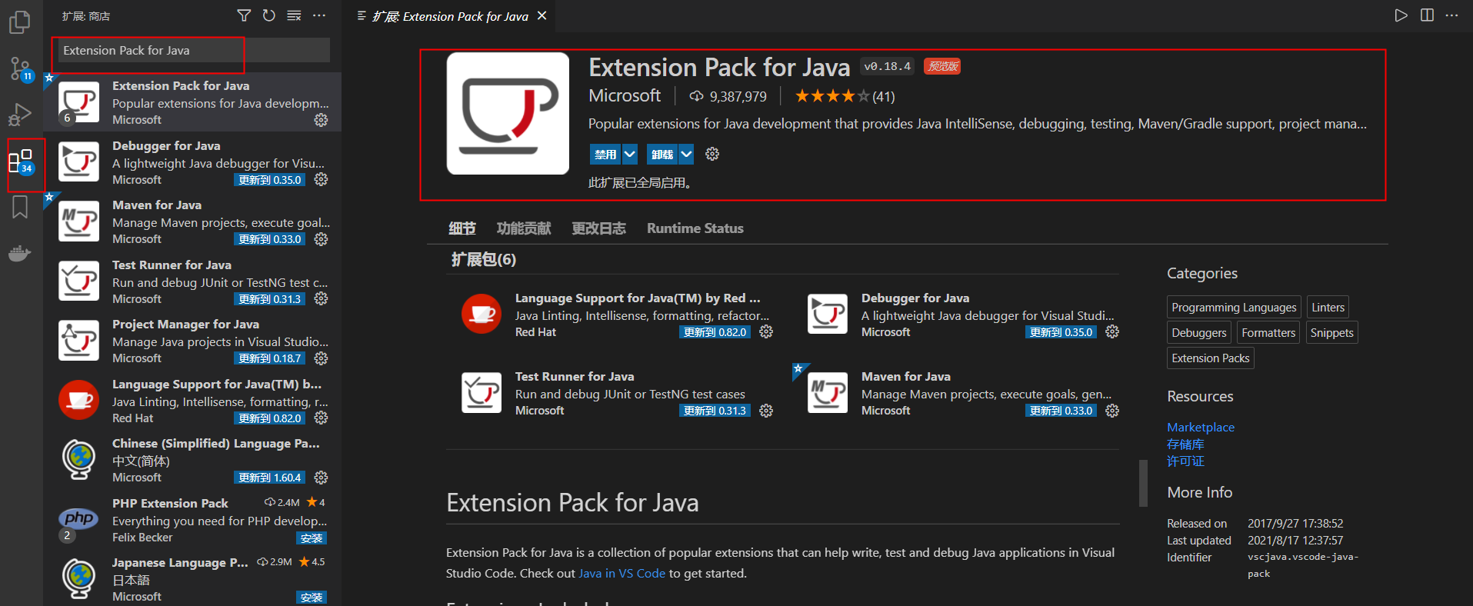Clear extensions search results icon
Screen dimensions: 1473x606
294,15
